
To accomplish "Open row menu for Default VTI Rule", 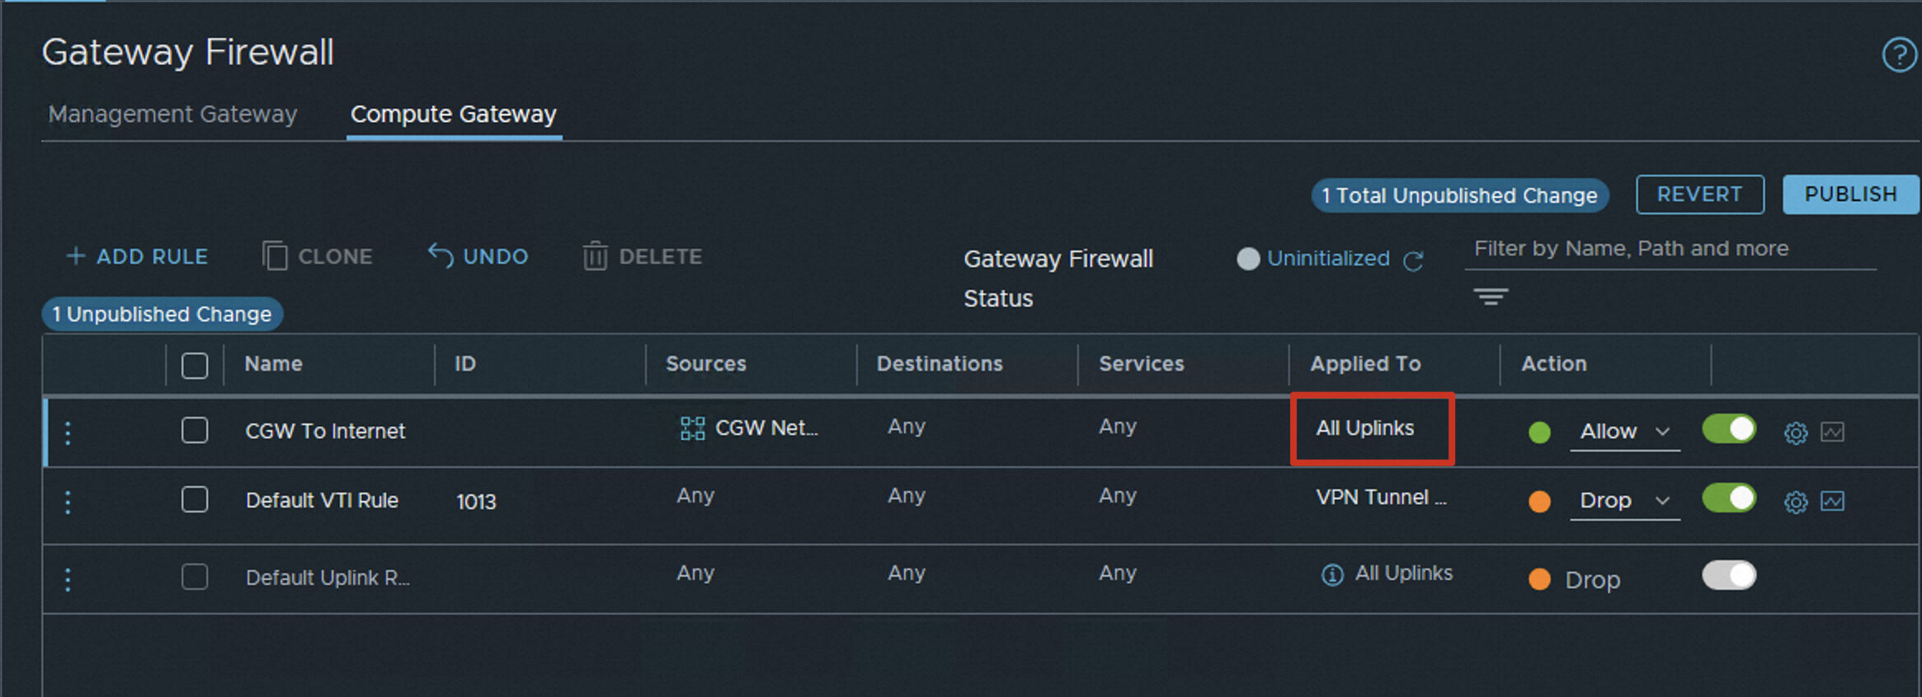I will (x=68, y=502).
